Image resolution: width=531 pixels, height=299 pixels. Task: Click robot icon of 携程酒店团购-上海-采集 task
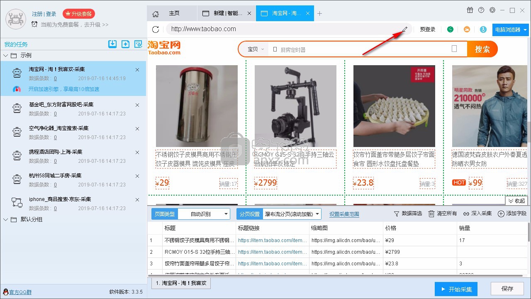(17, 156)
